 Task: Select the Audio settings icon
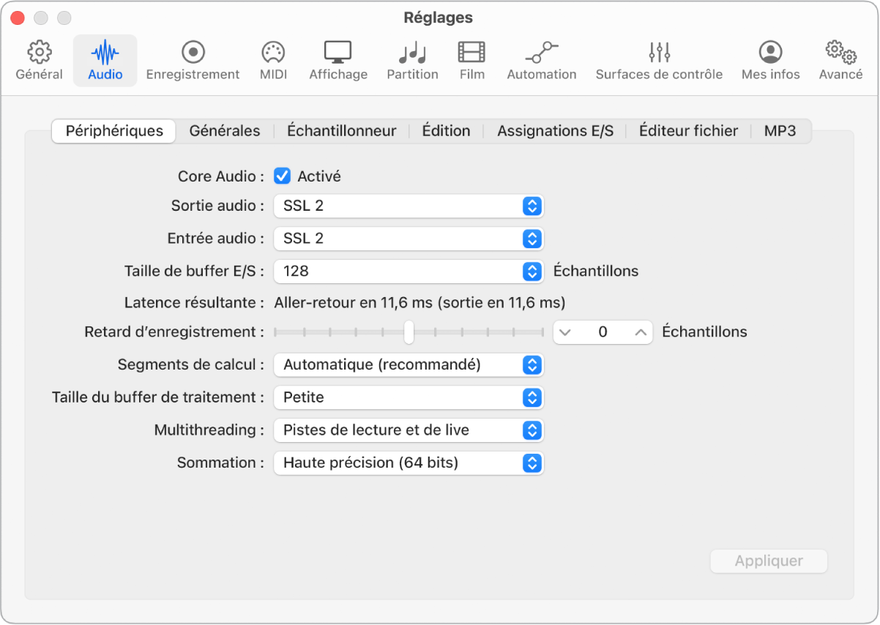coord(104,59)
